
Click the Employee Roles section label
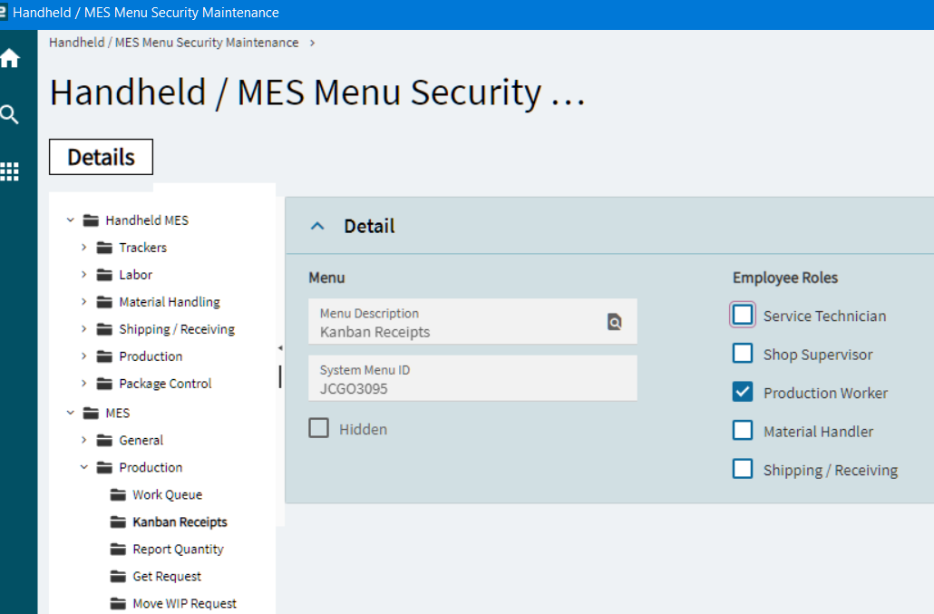pyautogui.click(x=785, y=278)
